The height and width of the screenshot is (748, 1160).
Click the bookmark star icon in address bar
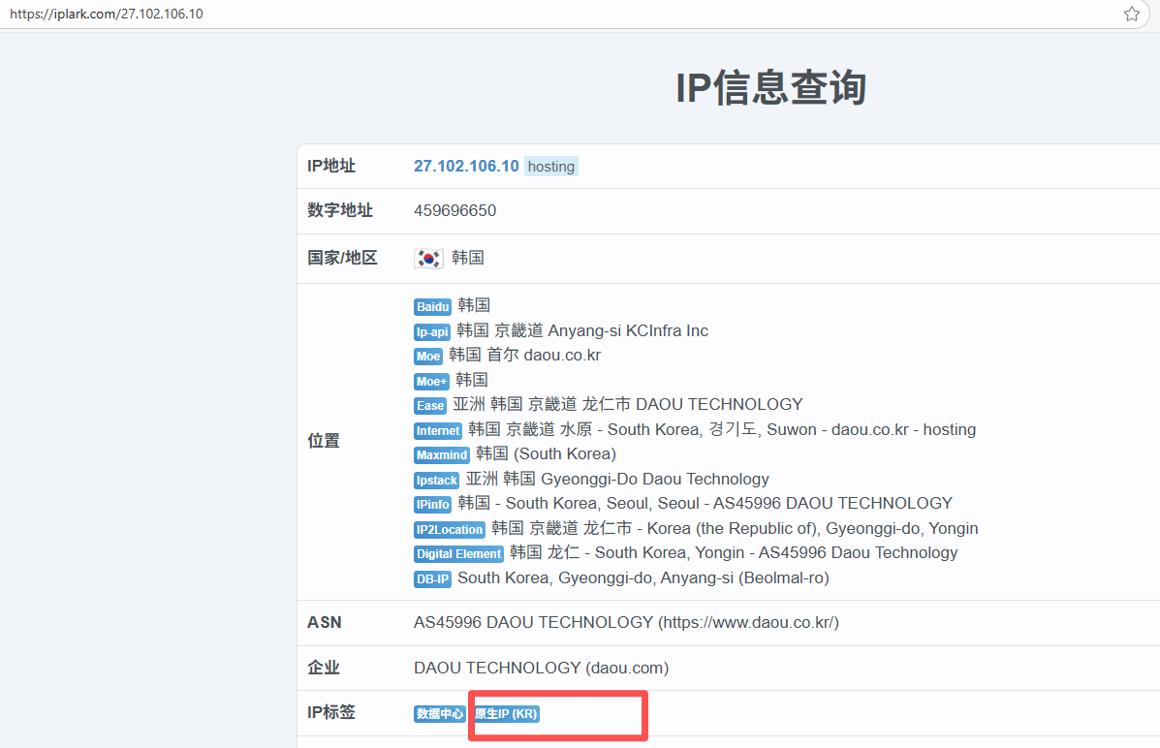click(x=1131, y=14)
